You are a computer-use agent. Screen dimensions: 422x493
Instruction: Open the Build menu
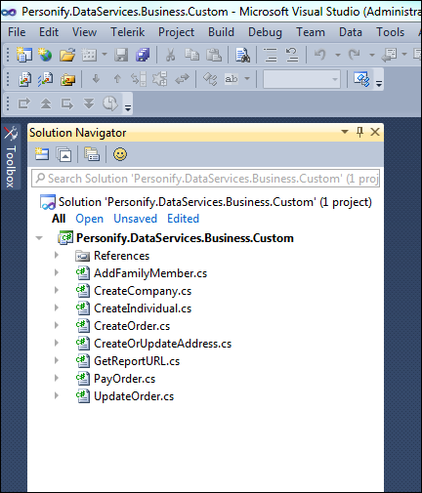click(x=221, y=32)
